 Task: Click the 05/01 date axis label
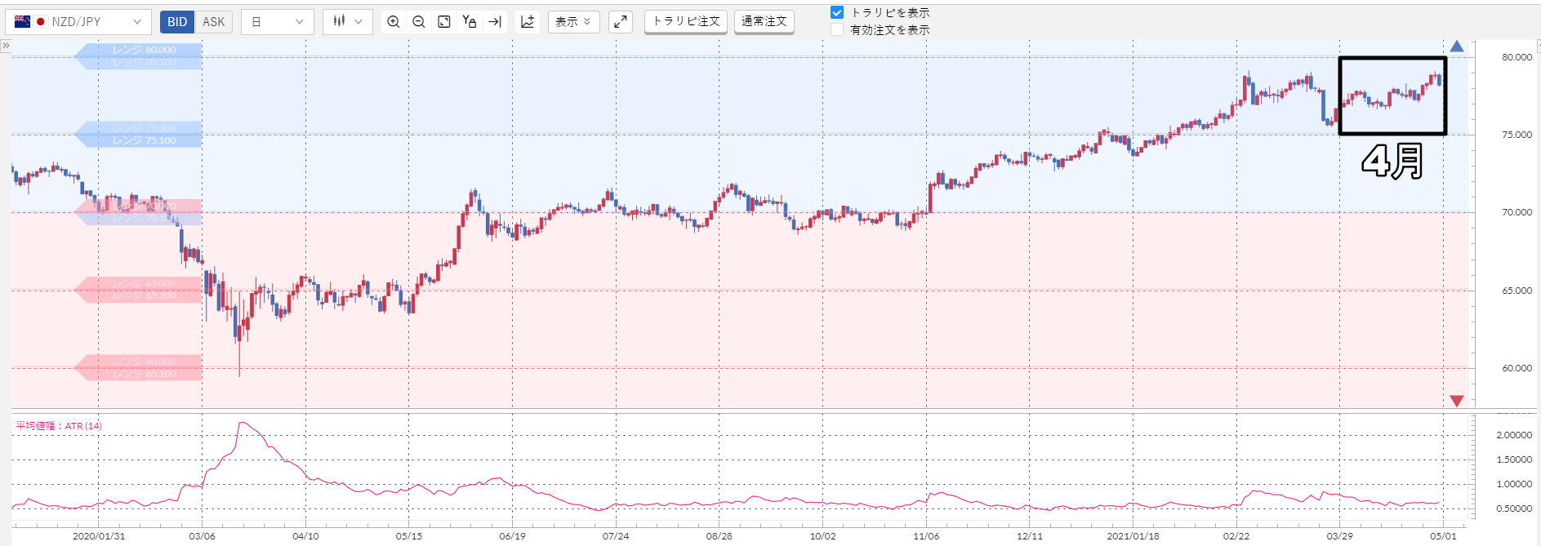[1443, 536]
